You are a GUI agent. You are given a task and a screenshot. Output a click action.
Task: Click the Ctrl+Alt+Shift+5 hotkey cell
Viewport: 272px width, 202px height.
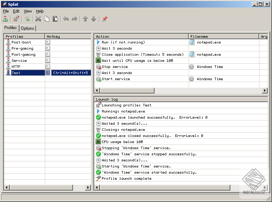pyautogui.click(x=70, y=73)
